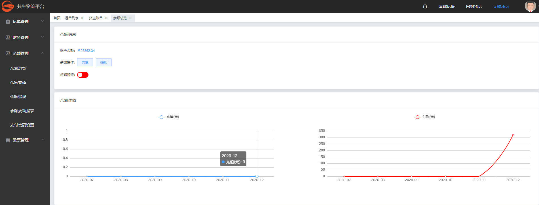Collapse the 余额管理 menu chevron
This screenshot has width=539, height=205.
tap(43, 53)
